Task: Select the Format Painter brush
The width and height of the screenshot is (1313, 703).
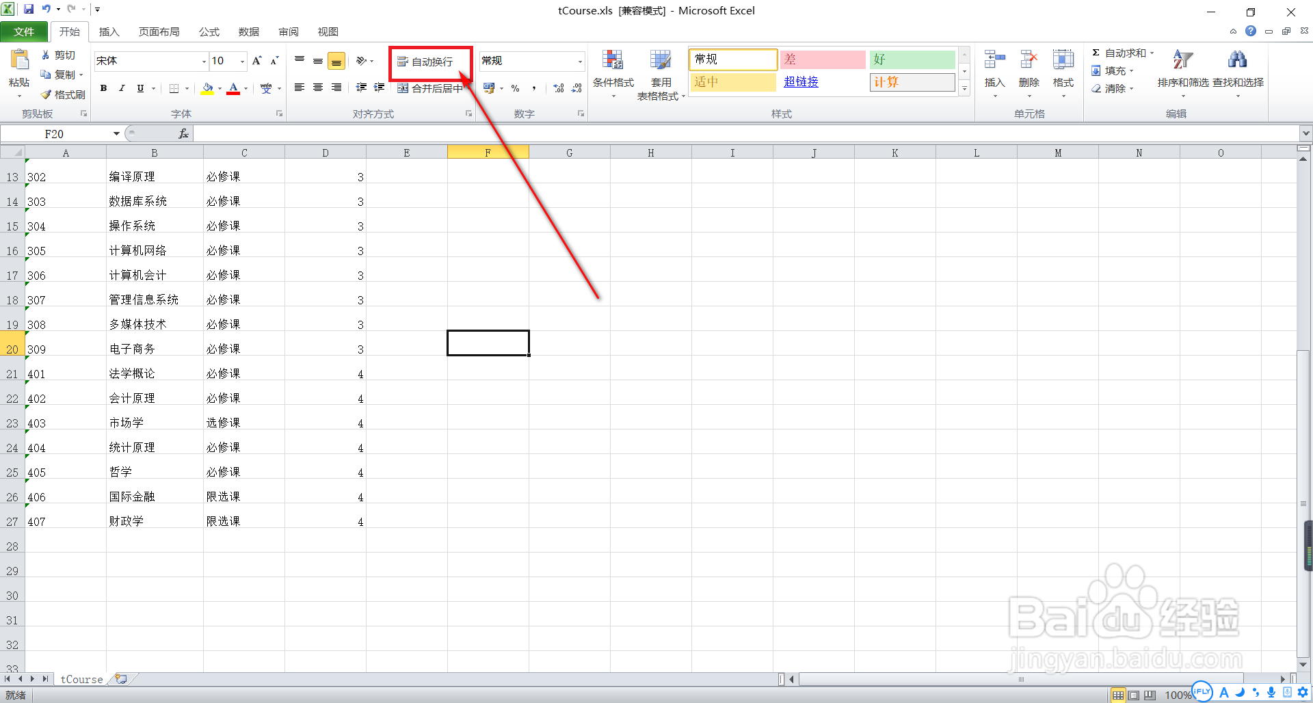Action: pos(46,94)
